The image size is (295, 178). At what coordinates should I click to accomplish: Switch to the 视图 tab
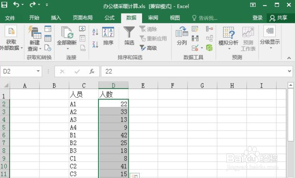click(x=175, y=18)
